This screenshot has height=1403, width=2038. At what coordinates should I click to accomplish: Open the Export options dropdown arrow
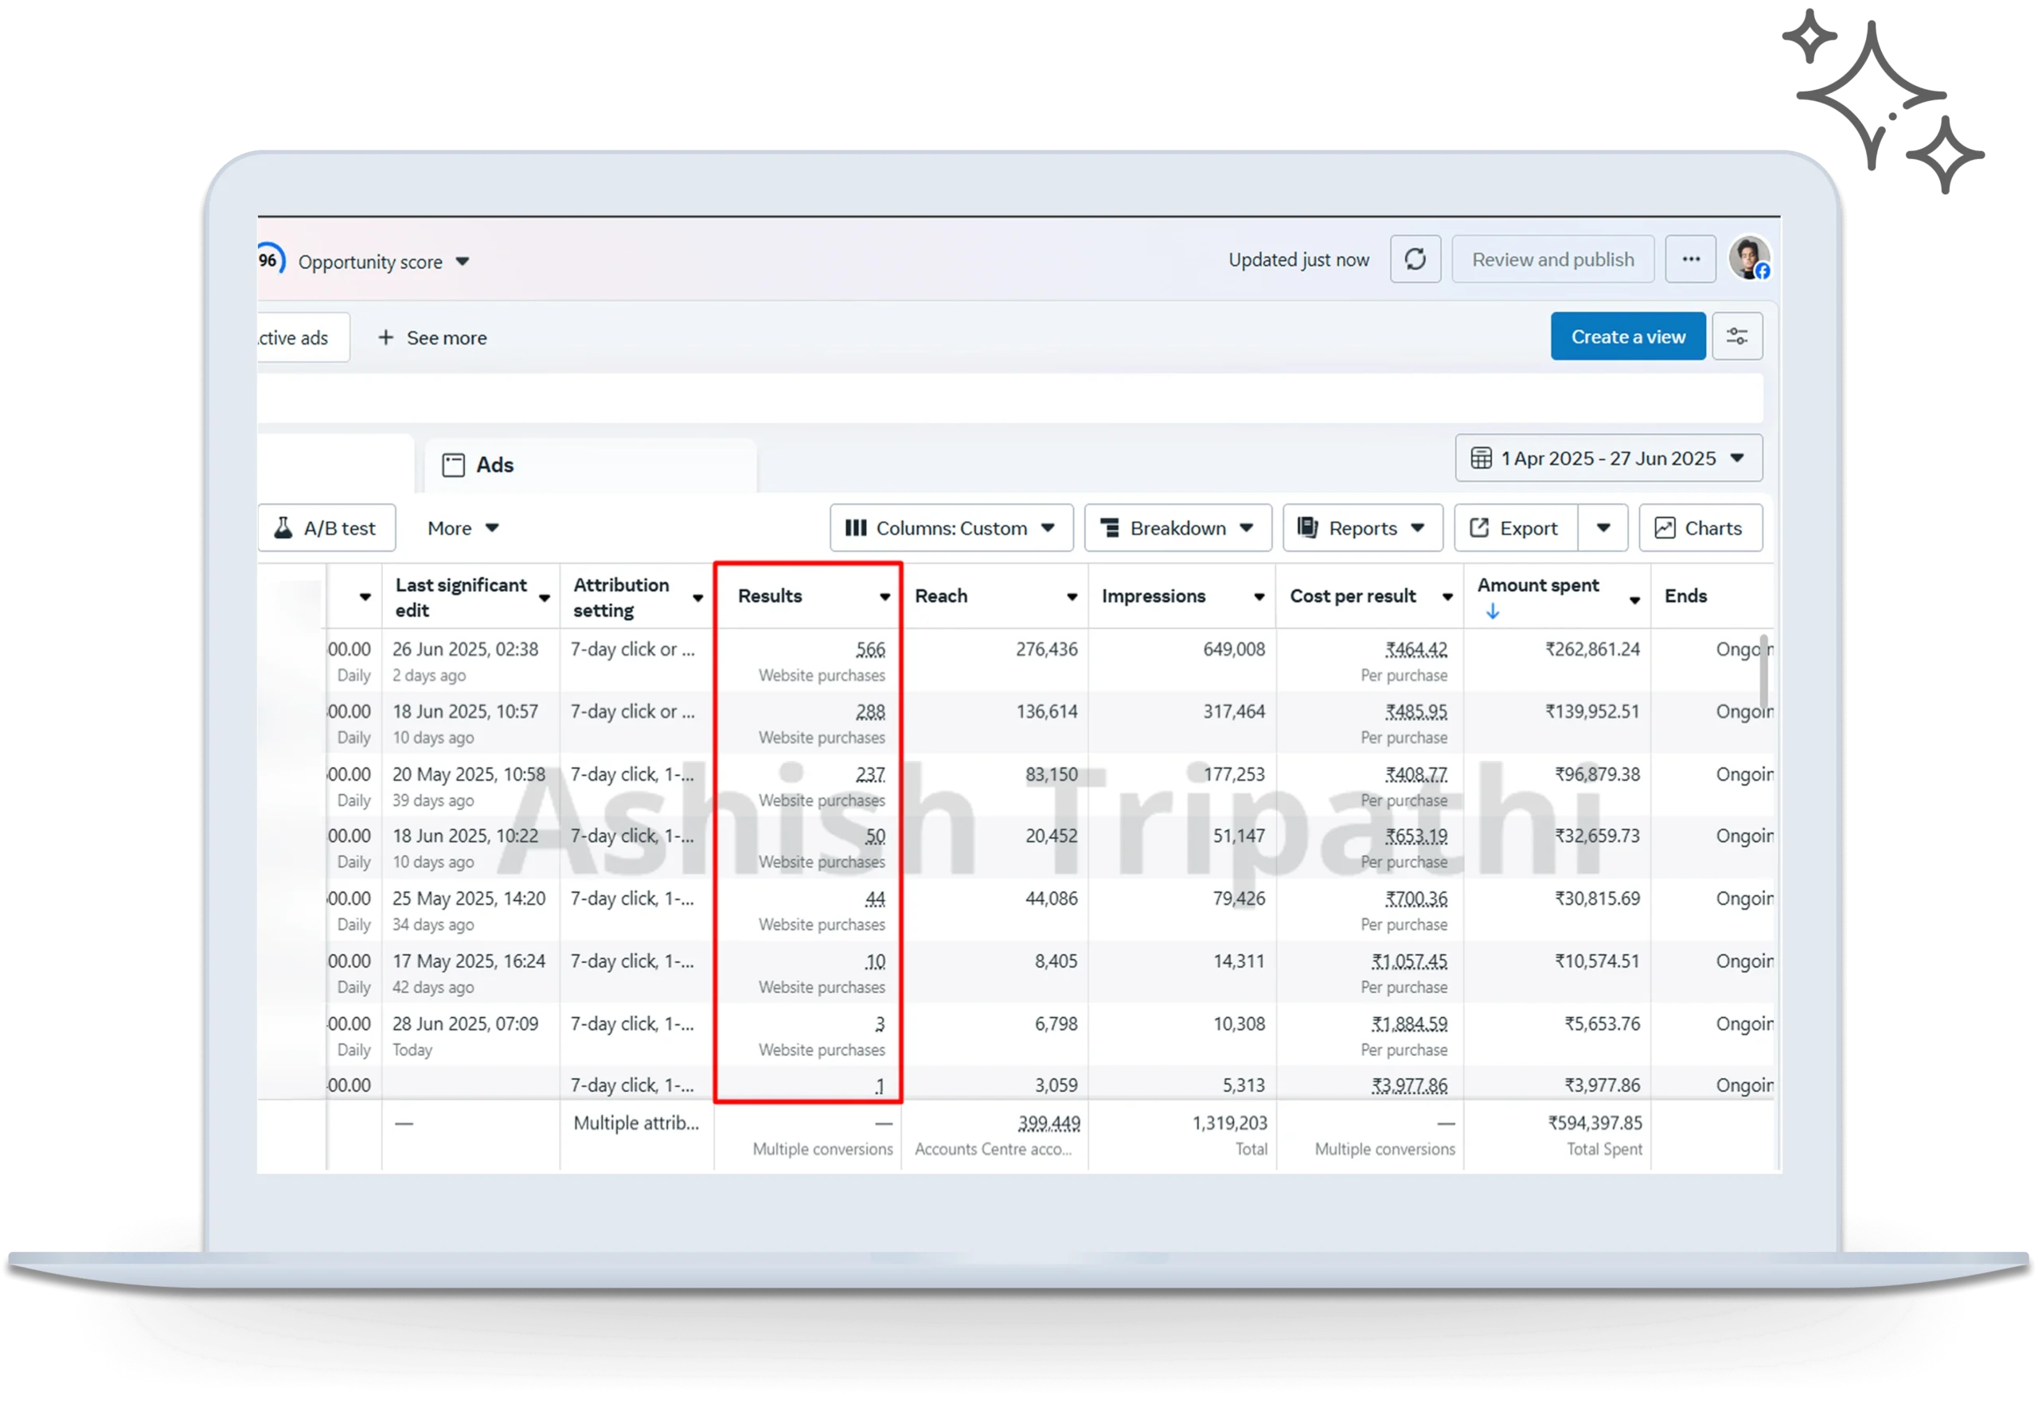[1603, 528]
